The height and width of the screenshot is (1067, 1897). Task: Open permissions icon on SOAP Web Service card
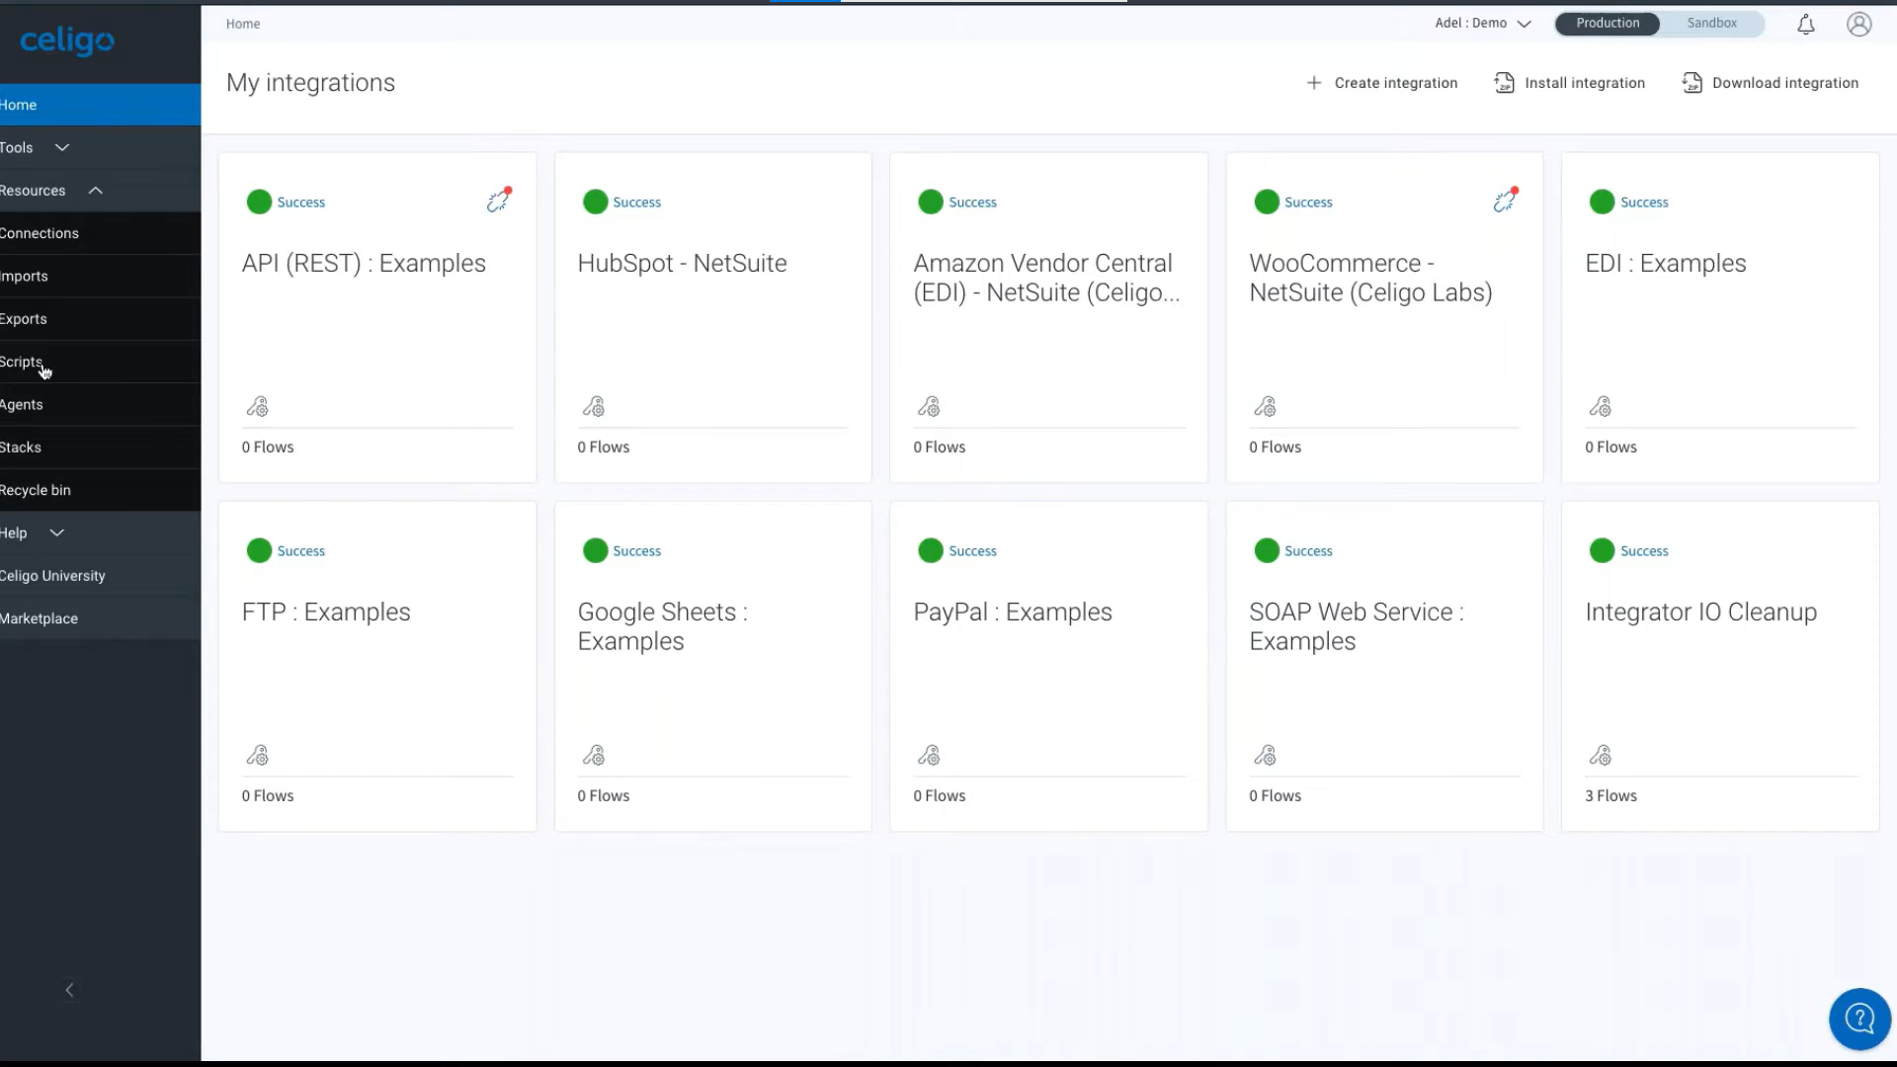pyautogui.click(x=1265, y=755)
